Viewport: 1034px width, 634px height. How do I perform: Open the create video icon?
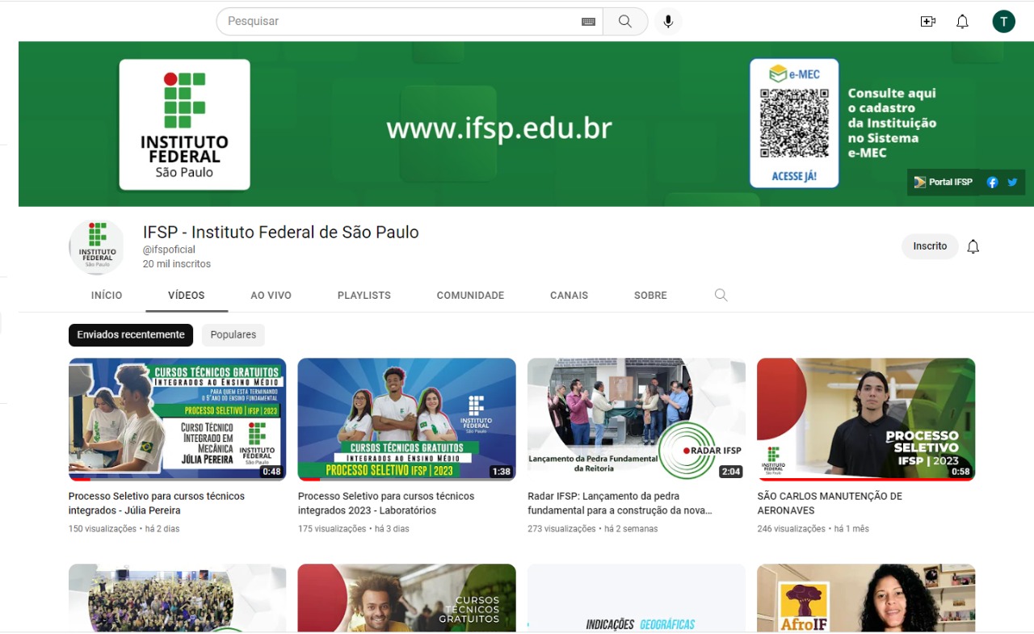click(927, 22)
